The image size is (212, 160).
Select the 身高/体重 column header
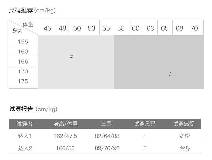[x=65, y=124]
